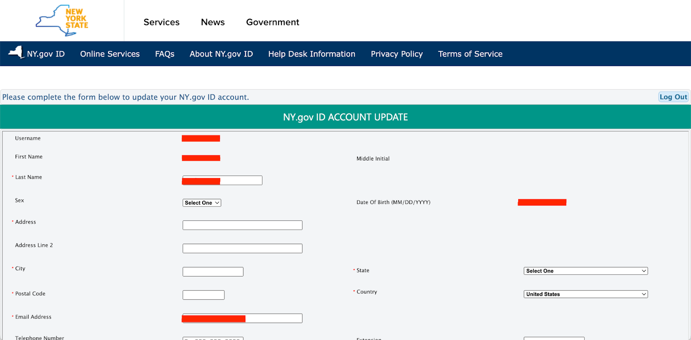Expand the State dropdown

point(586,271)
